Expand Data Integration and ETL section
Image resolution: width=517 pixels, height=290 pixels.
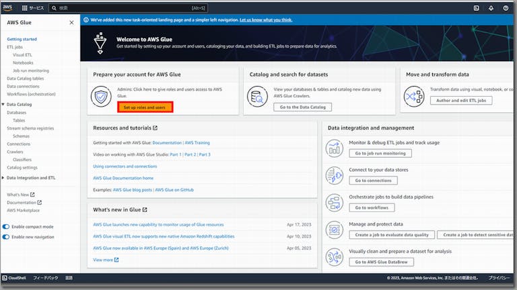pos(3,177)
